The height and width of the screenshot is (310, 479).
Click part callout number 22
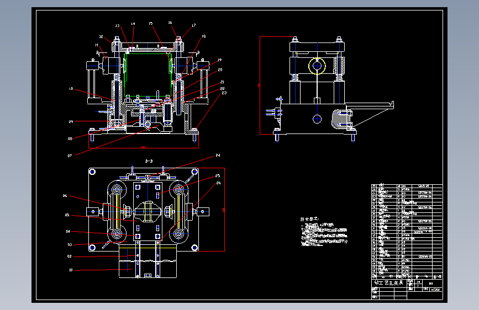[x=223, y=88]
